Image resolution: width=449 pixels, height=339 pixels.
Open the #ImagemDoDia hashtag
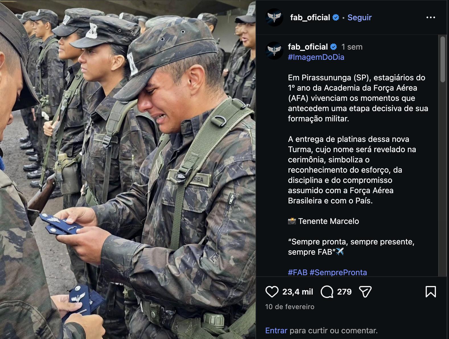pos(316,57)
